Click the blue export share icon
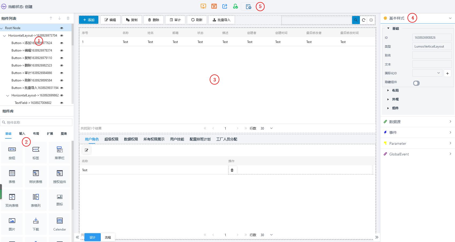 pyautogui.click(x=225, y=6)
